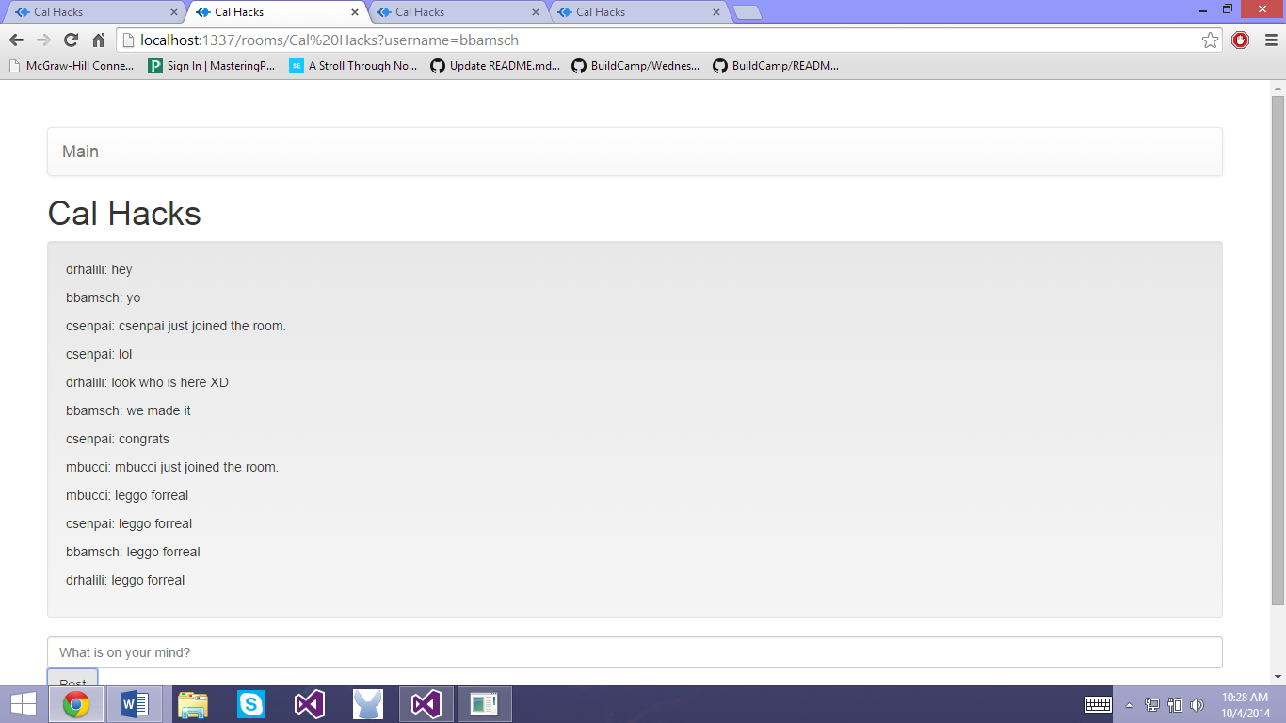1286x723 pixels.
Task: Open the McGraw-Hill Connect bookmark
Action: (72, 66)
